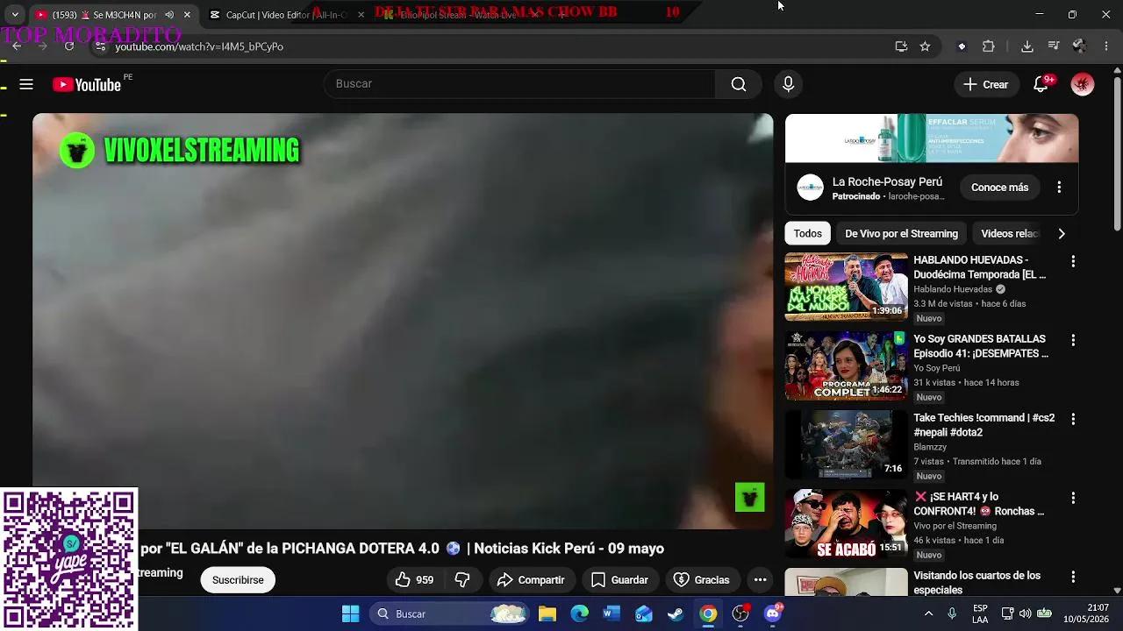Show hidden system tray icons
Viewport: 1123px width, 631px height.
tap(928, 613)
